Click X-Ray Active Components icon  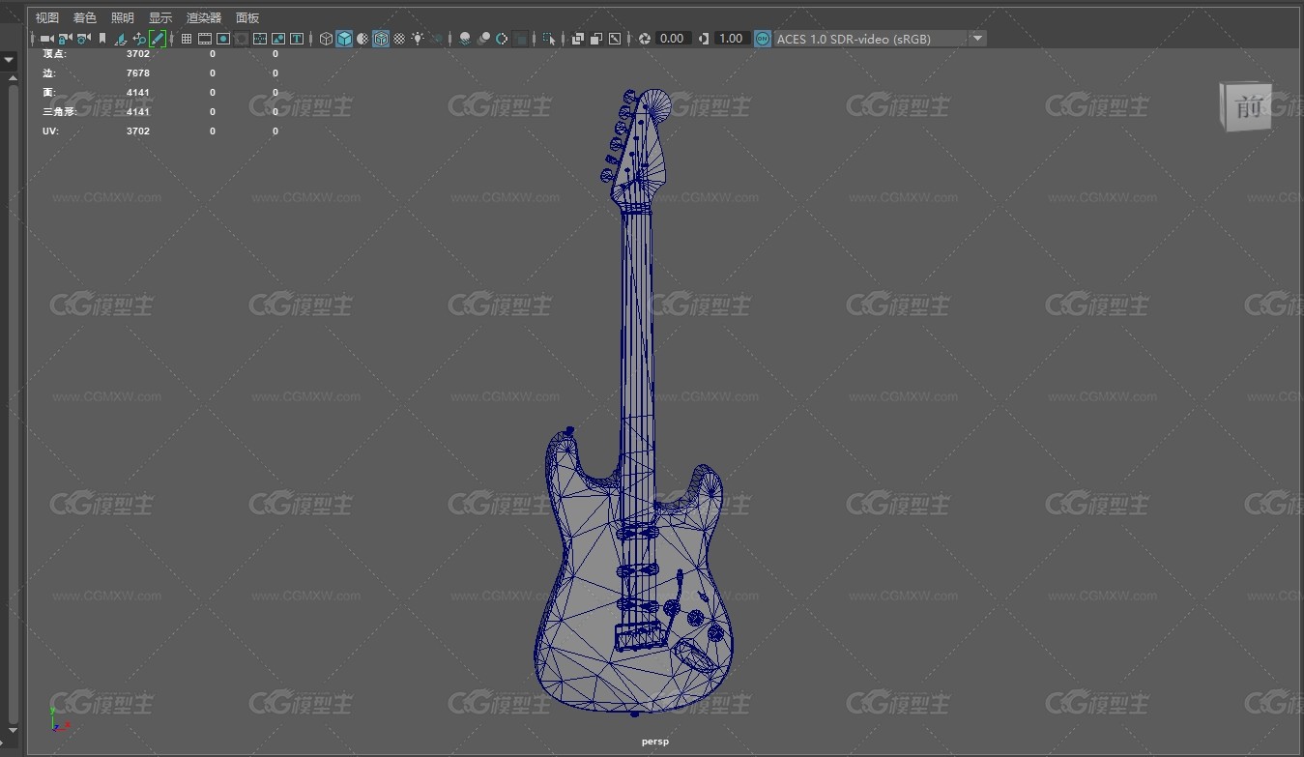(596, 39)
